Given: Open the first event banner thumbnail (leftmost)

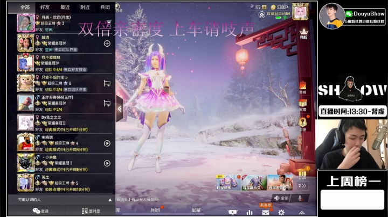Looking at the screenshot, I should 228,183.
